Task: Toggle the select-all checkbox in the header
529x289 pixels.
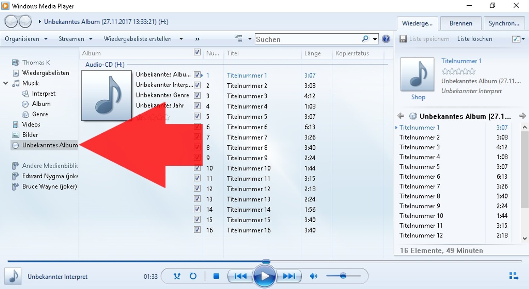Action: point(197,53)
